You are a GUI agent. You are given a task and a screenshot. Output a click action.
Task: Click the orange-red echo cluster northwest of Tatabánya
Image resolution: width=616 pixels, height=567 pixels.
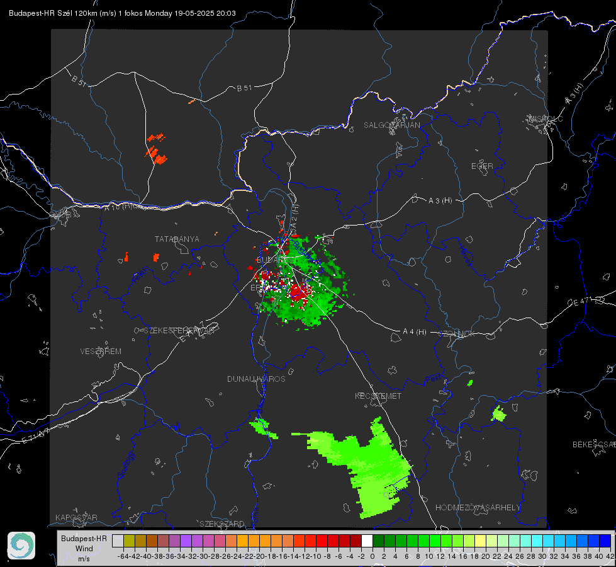click(157, 149)
